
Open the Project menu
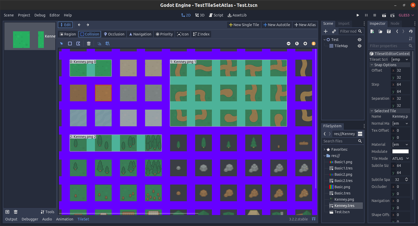pos(24,15)
